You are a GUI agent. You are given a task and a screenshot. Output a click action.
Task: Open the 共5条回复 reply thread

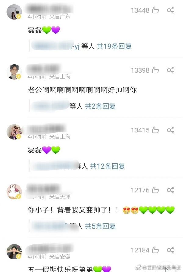click(100, 226)
